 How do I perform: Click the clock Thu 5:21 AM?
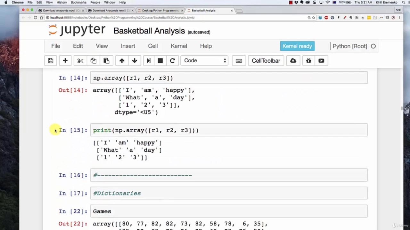pos(364,2)
